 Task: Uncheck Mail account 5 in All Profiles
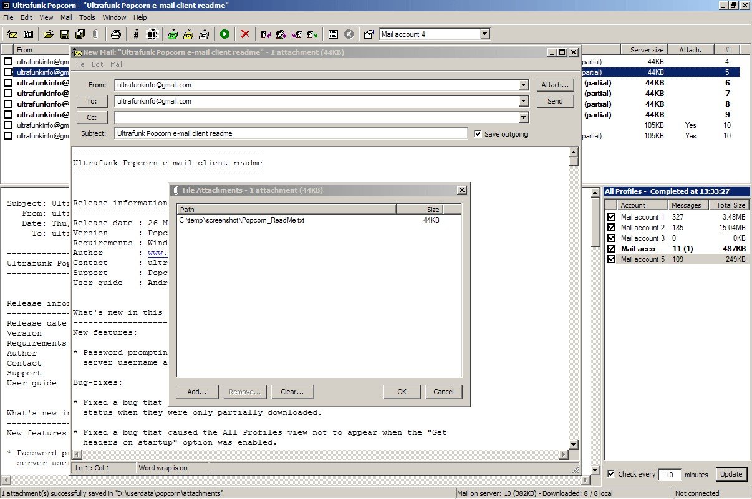(611, 259)
